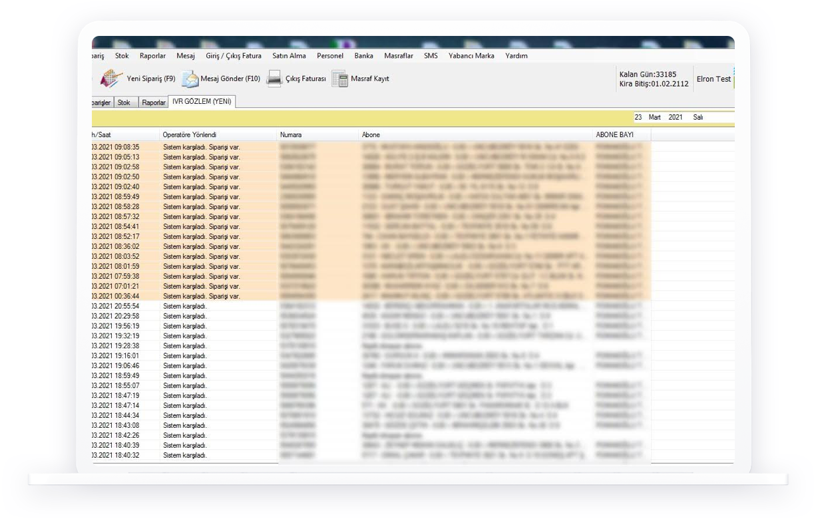Viewport: 816px width, 519px height.
Task: Switch to the Stok tab
Action: tap(124, 102)
